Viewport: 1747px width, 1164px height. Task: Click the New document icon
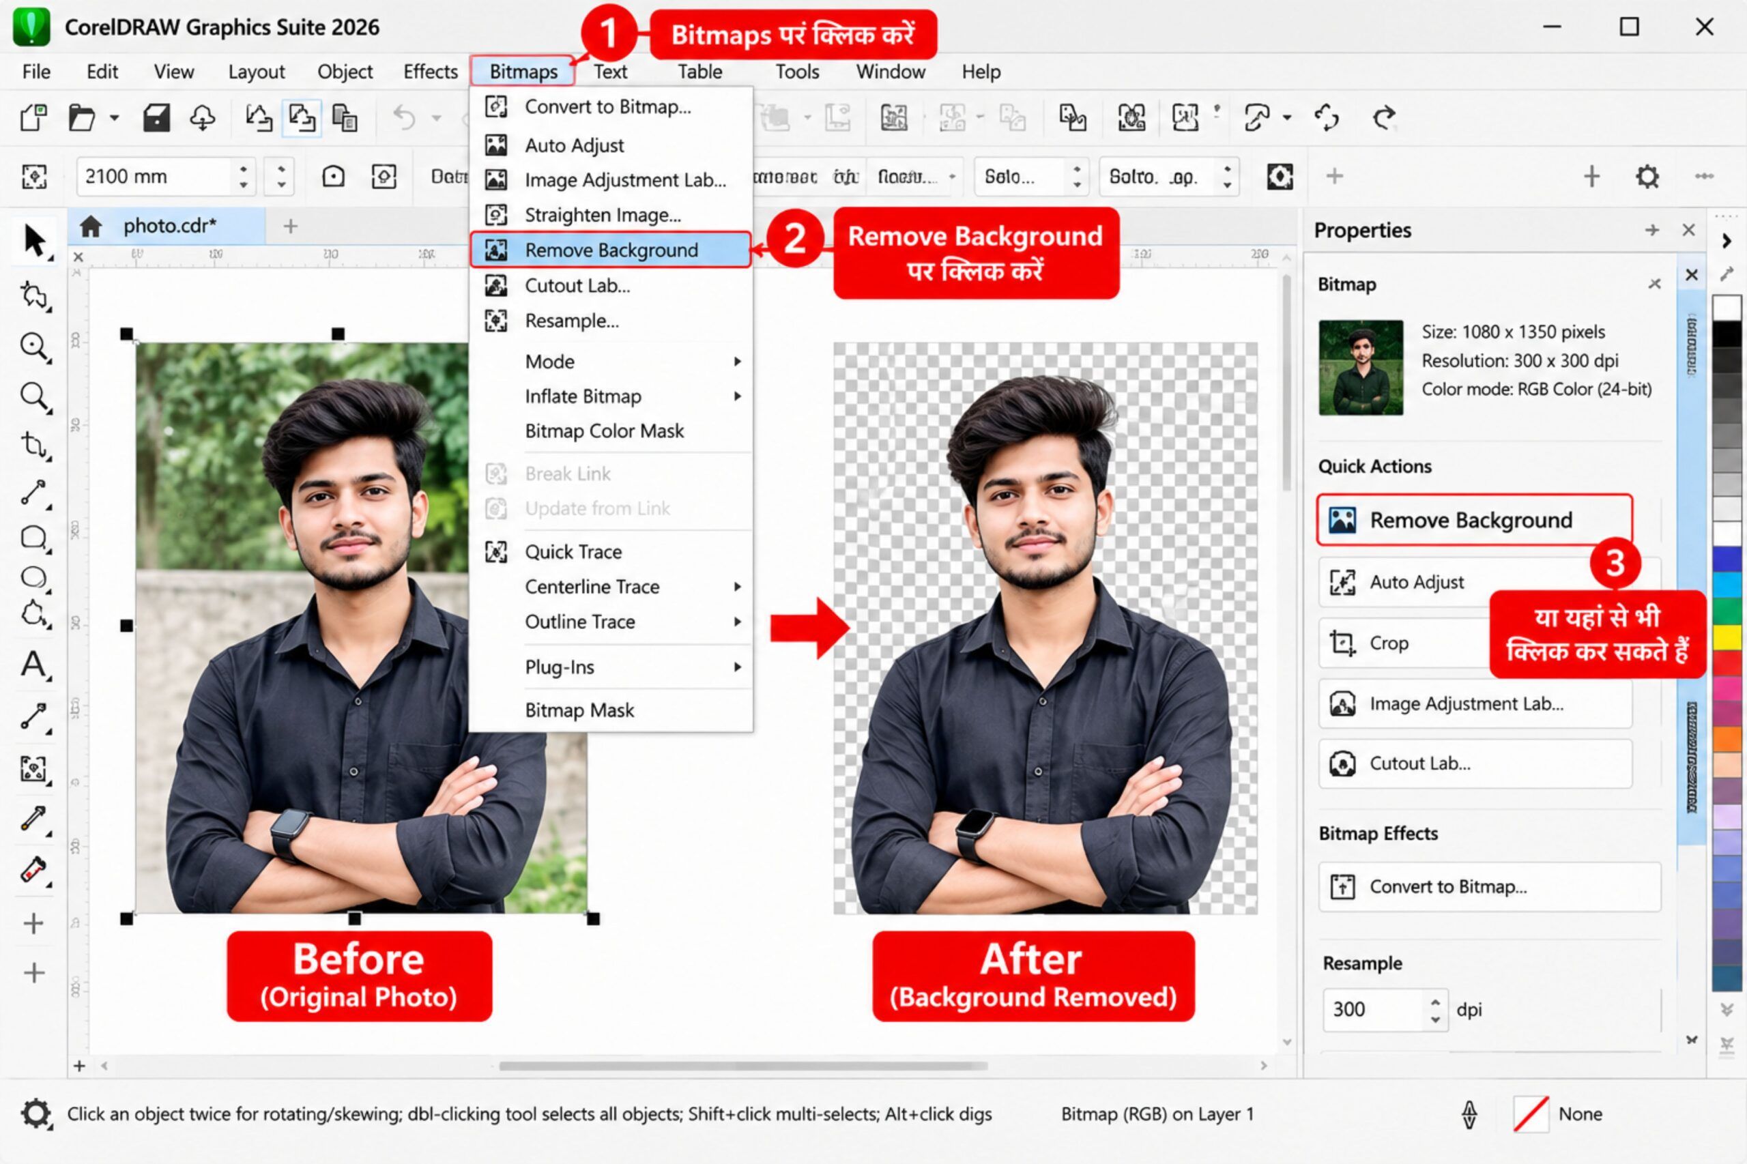(x=34, y=117)
